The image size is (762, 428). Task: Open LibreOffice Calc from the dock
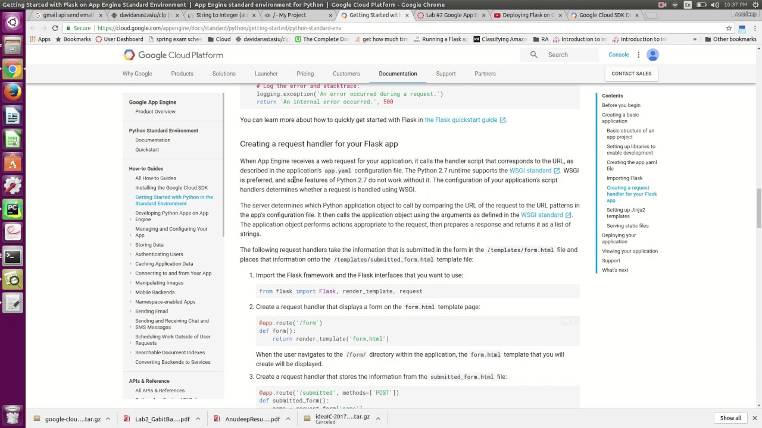13,139
